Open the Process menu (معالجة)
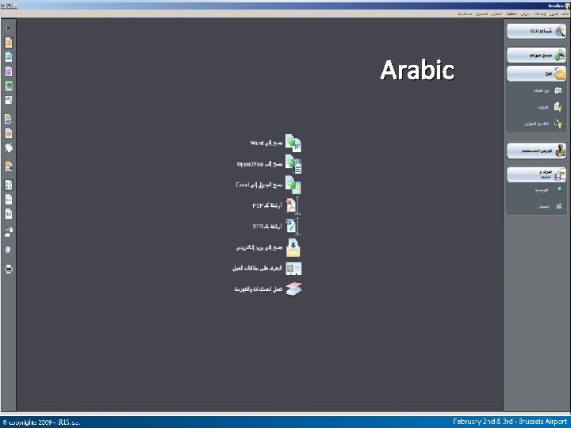 click(x=512, y=13)
